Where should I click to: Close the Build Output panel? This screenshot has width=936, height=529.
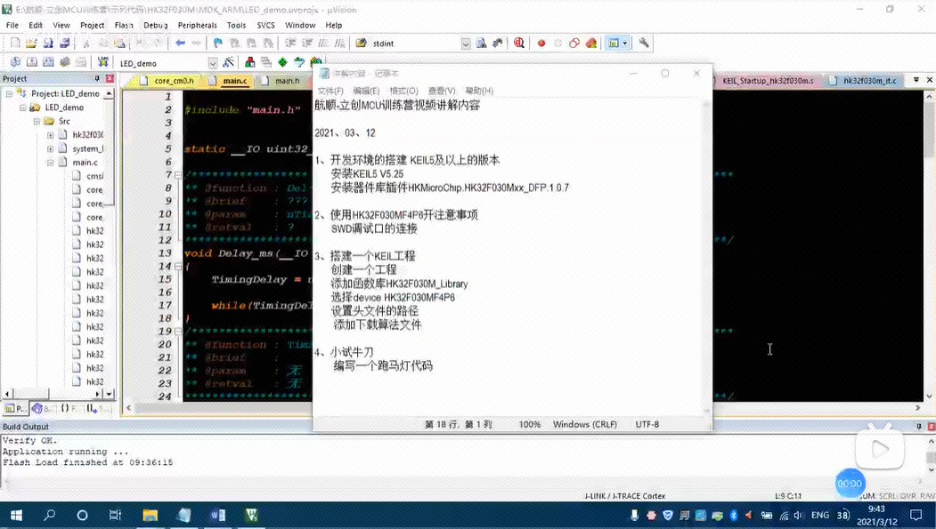(x=931, y=427)
